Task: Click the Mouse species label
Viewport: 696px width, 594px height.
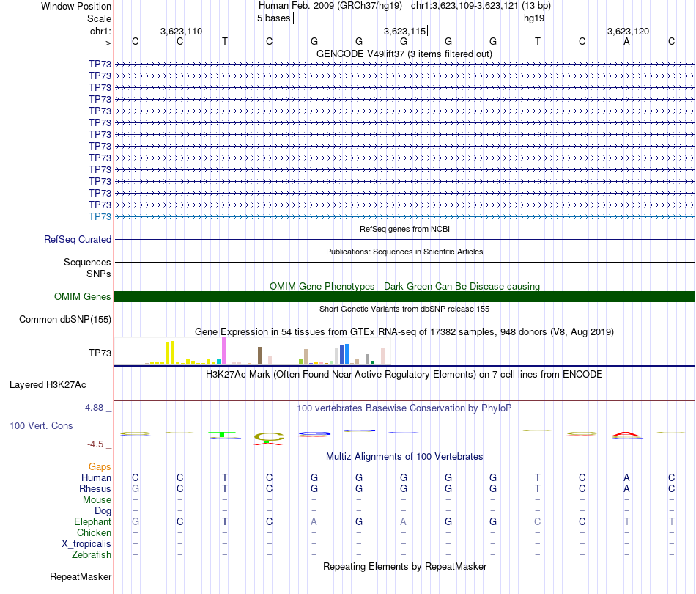Action: pyautogui.click(x=97, y=500)
